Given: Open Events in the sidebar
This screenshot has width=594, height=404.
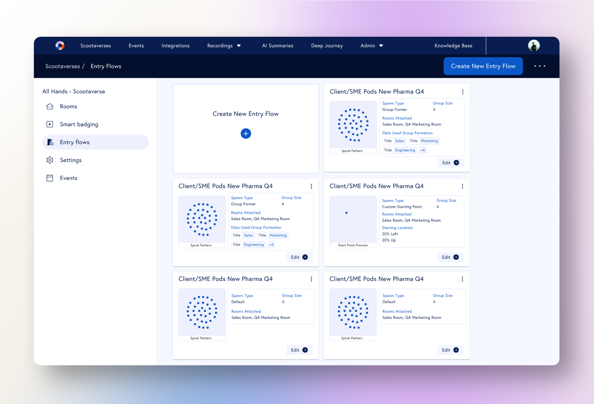Looking at the screenshot, I should coord(96,178).
